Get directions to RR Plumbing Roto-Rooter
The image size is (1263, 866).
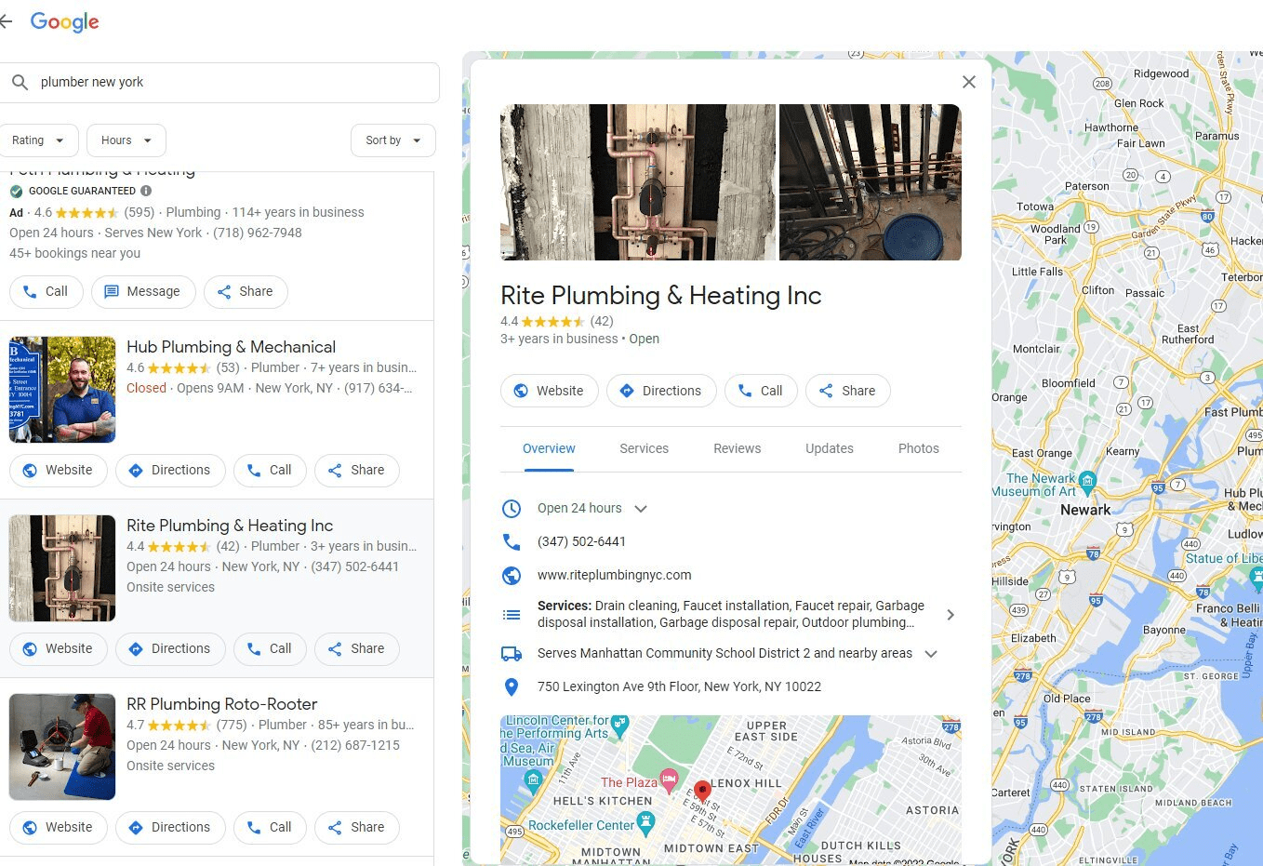(x=170, y=827)
